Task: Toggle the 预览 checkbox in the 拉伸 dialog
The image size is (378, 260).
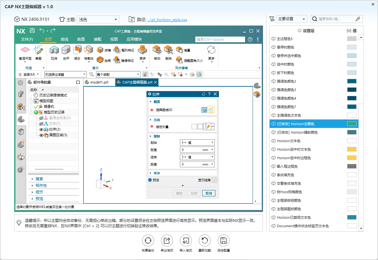Action: (x=150, y=180)
